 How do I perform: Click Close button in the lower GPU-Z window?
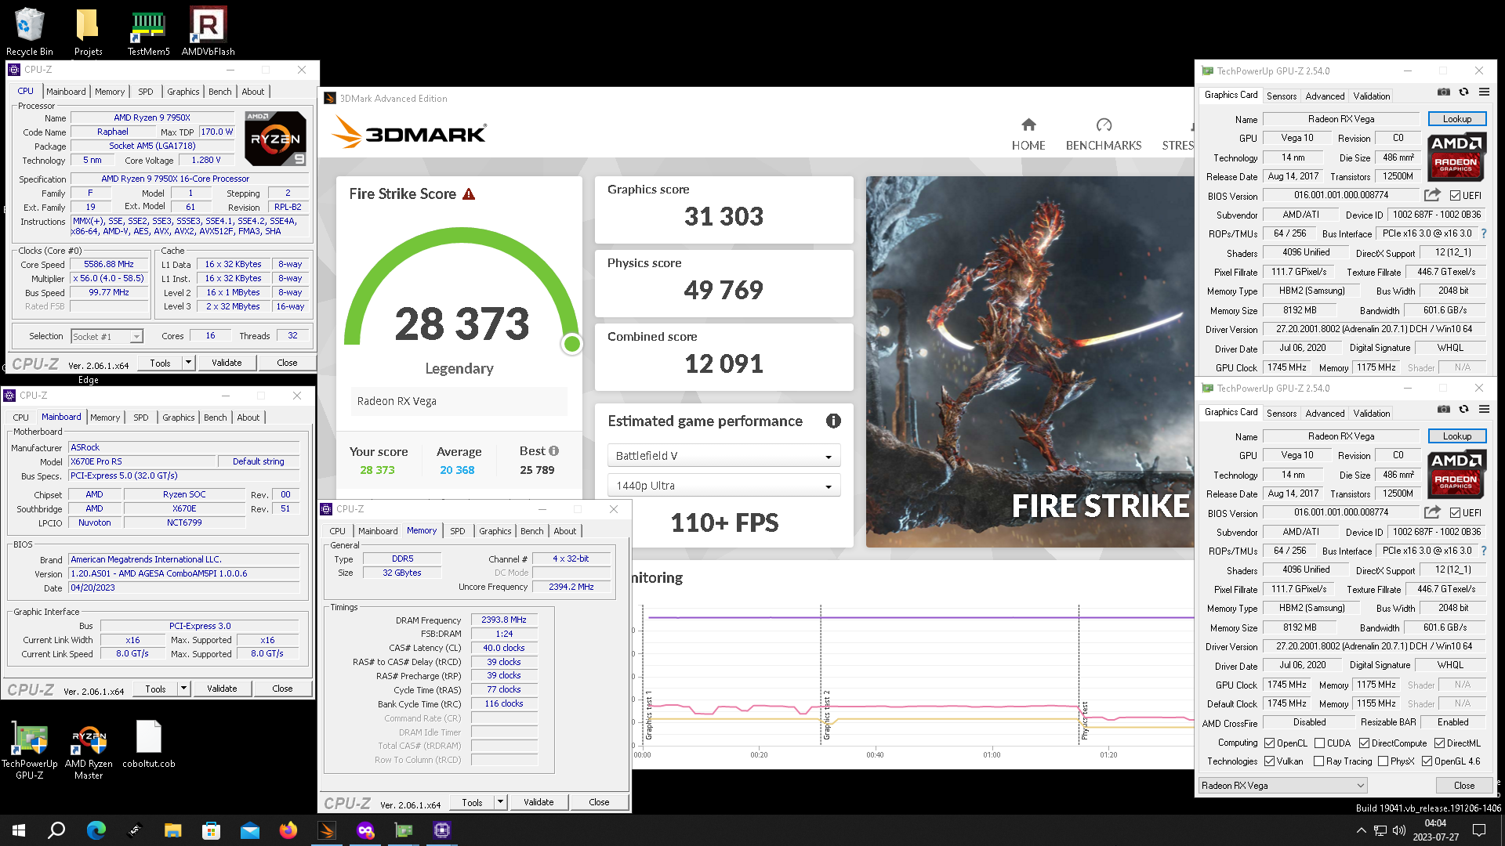(x=1463, y=786)
